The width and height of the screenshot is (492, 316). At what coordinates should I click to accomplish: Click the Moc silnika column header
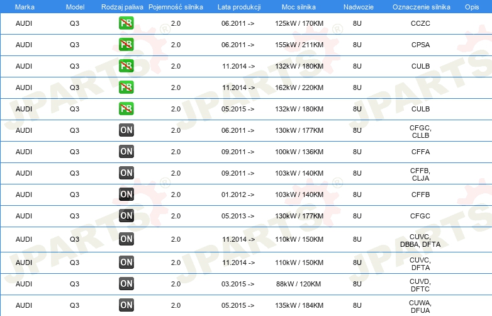click(x=299, y=7)
